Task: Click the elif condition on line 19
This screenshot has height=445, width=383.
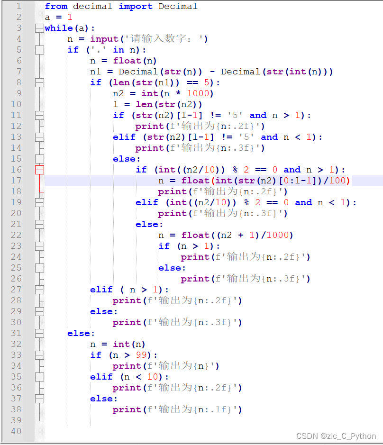Action: coord(246,202)
